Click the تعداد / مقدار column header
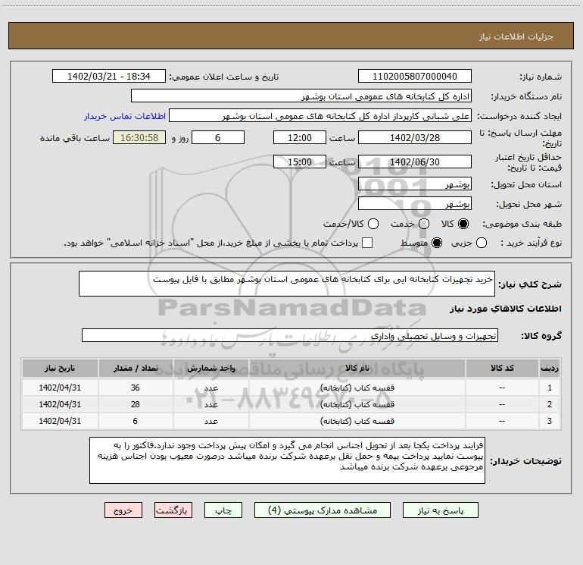 pos(136,369)
